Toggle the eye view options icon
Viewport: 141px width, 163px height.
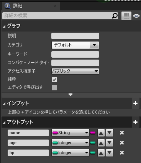point(136,16)
